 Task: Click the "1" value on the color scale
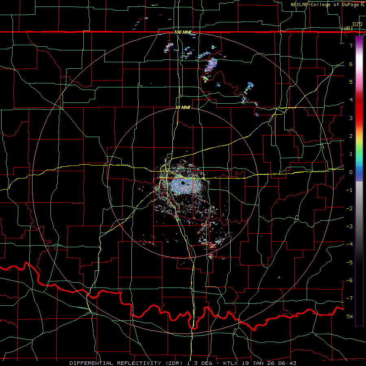click(351, 154)
